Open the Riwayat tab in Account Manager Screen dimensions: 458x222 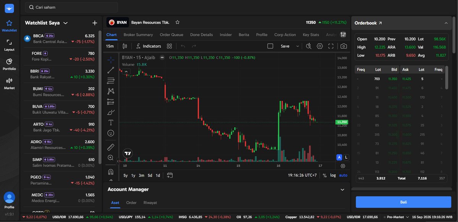150,203
